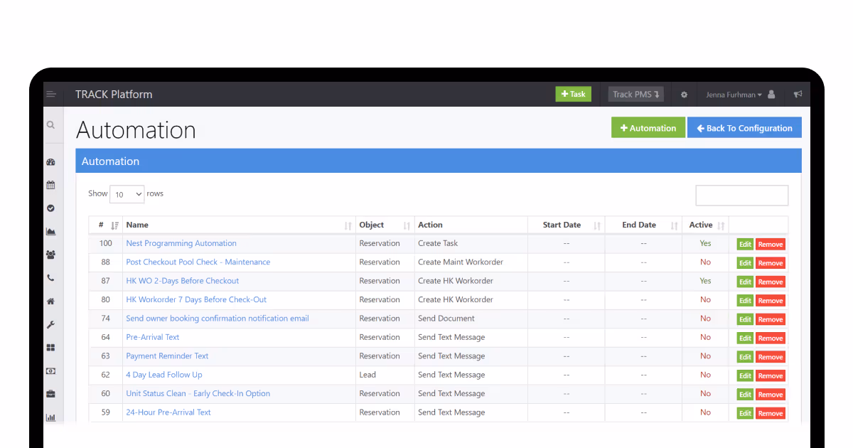Open the users group icon in the sidebar
Screen dimensions: 853x448
50,255
